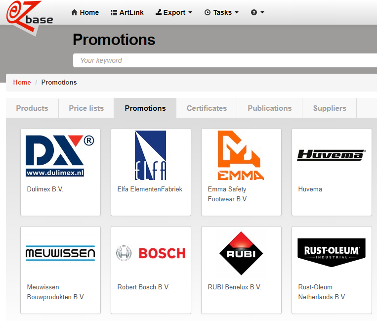Screen dimensions: 377x321
Task: Open Dulimex B.V. supplier name
Action: [45, 189]
